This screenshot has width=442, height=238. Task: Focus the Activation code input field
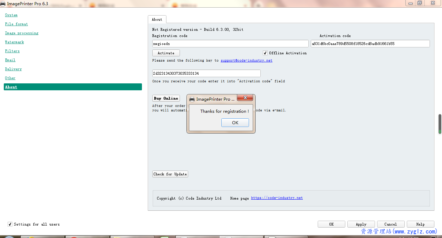(x=370, y=44)
